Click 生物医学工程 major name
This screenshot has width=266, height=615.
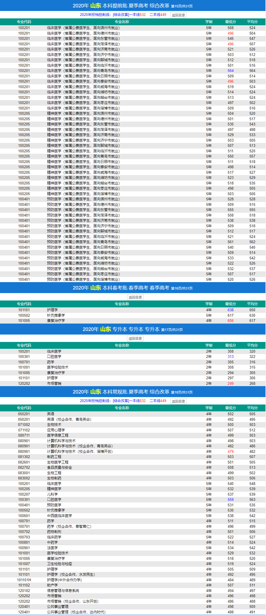tap(58, 462)
